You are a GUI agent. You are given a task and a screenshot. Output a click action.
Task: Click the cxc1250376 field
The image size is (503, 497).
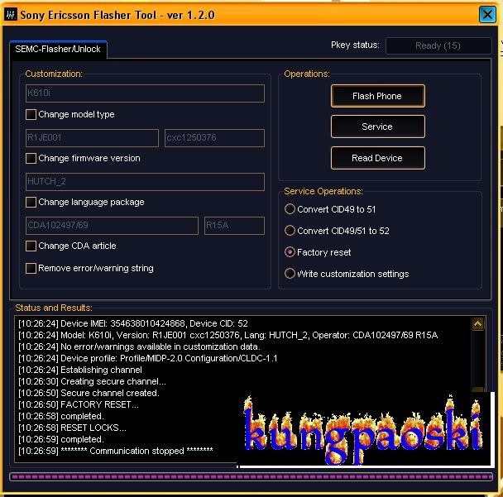(214, 138)
